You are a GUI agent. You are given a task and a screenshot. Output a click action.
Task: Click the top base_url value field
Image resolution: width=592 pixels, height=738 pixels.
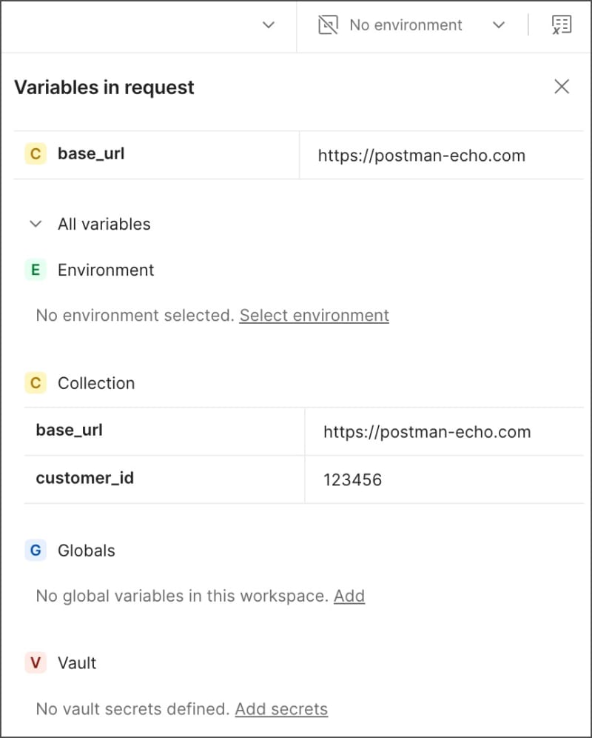pos(422,156)
